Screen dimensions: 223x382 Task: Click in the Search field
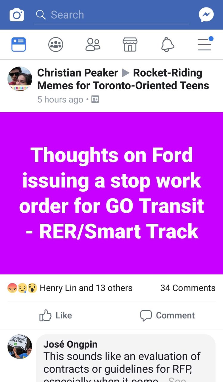coord(111,15)
